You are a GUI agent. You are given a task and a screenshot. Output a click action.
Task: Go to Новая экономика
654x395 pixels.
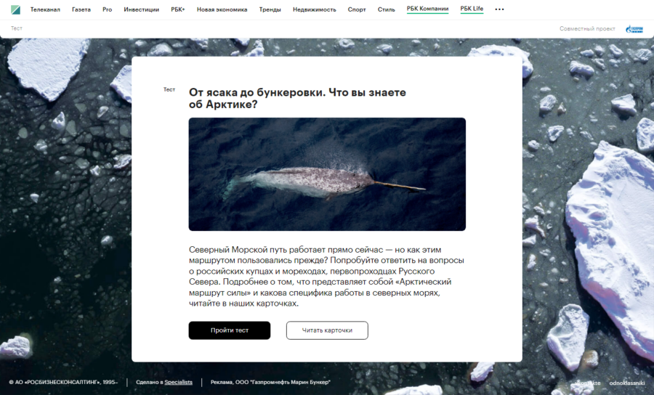[x=222, y=9]
